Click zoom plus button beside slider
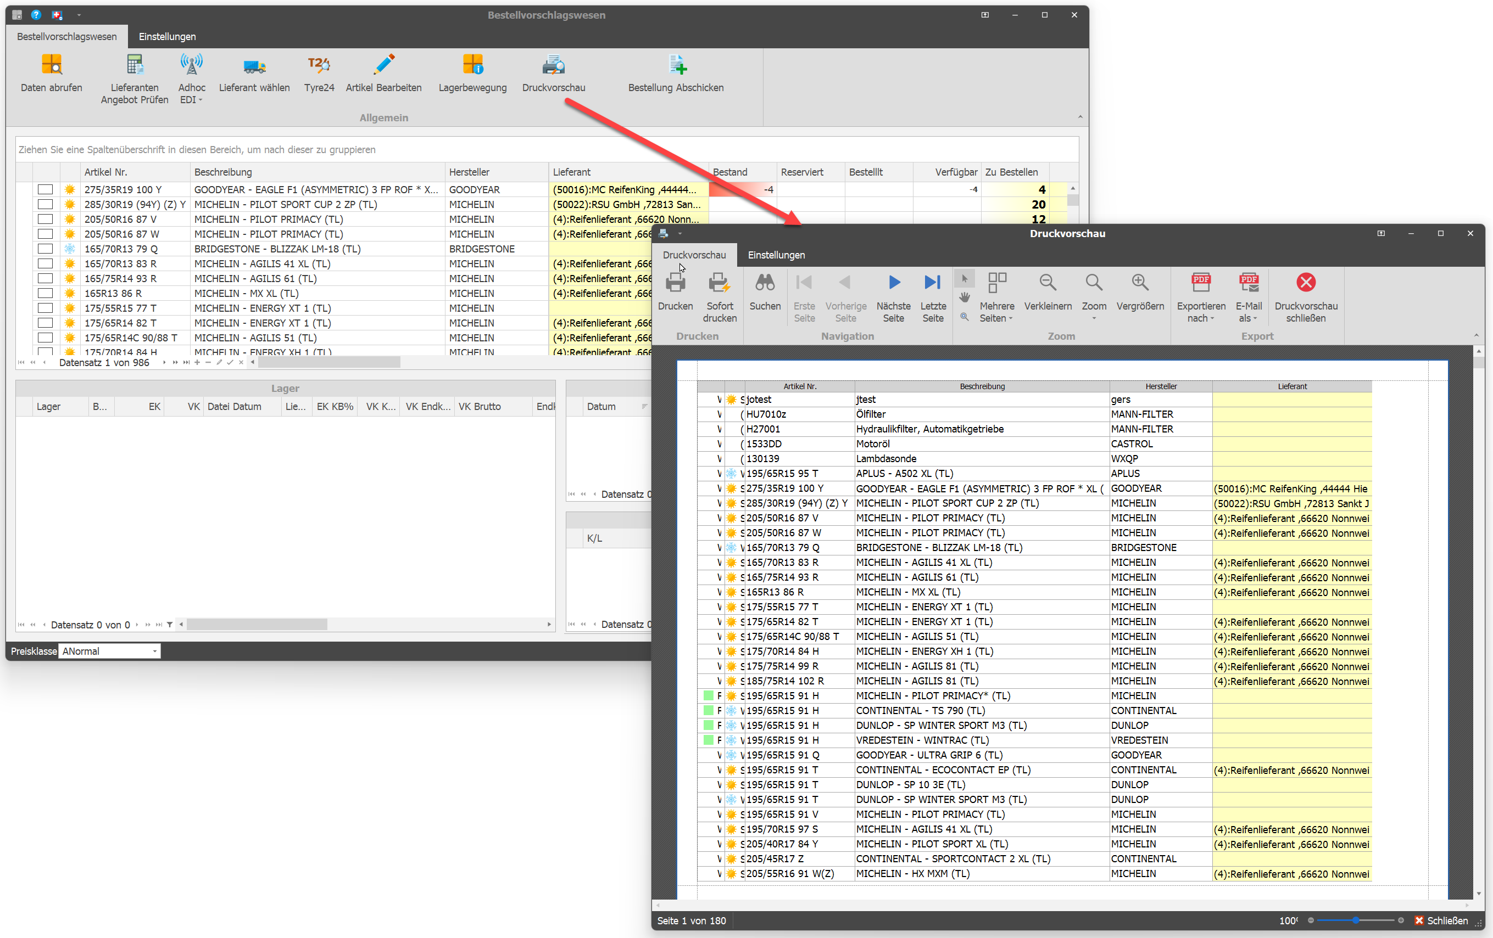1493x938 pixels. 1401,920
